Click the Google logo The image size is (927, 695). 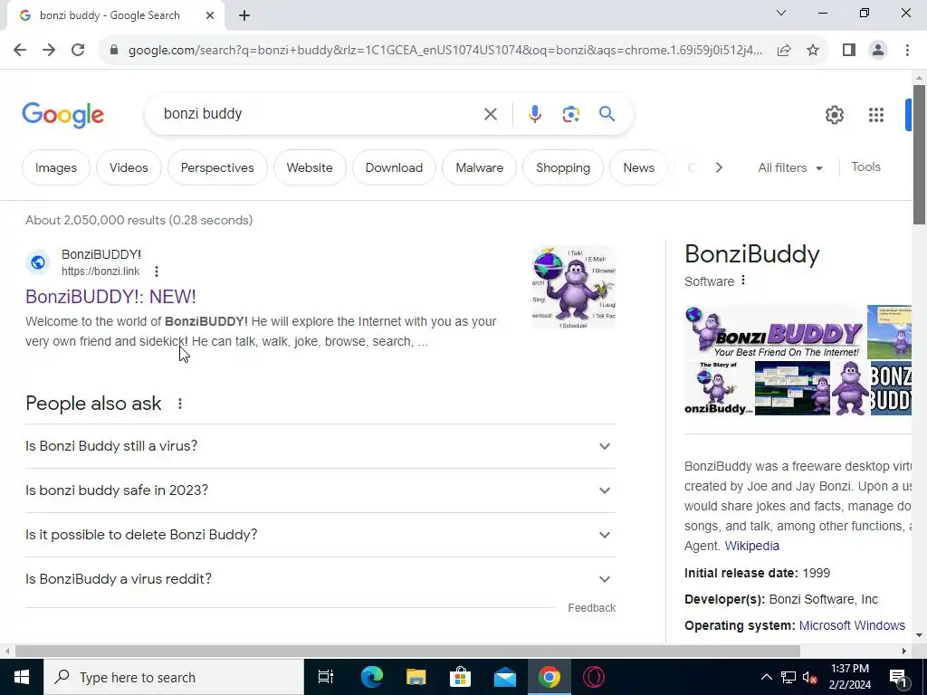[x=62, y=115]
